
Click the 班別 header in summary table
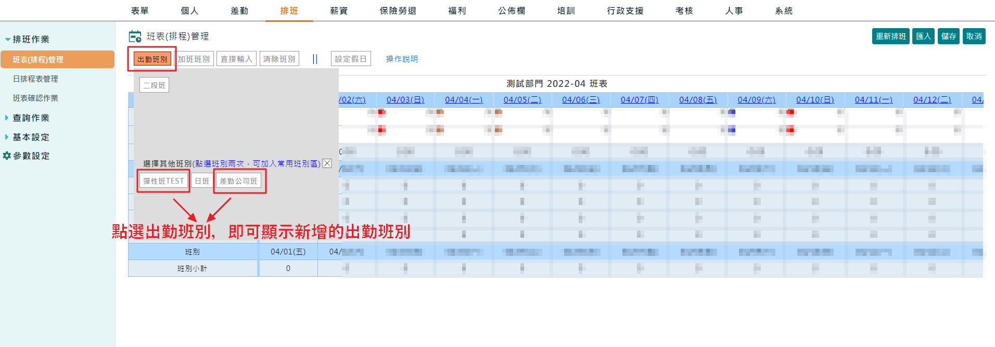tap(193, 252)
